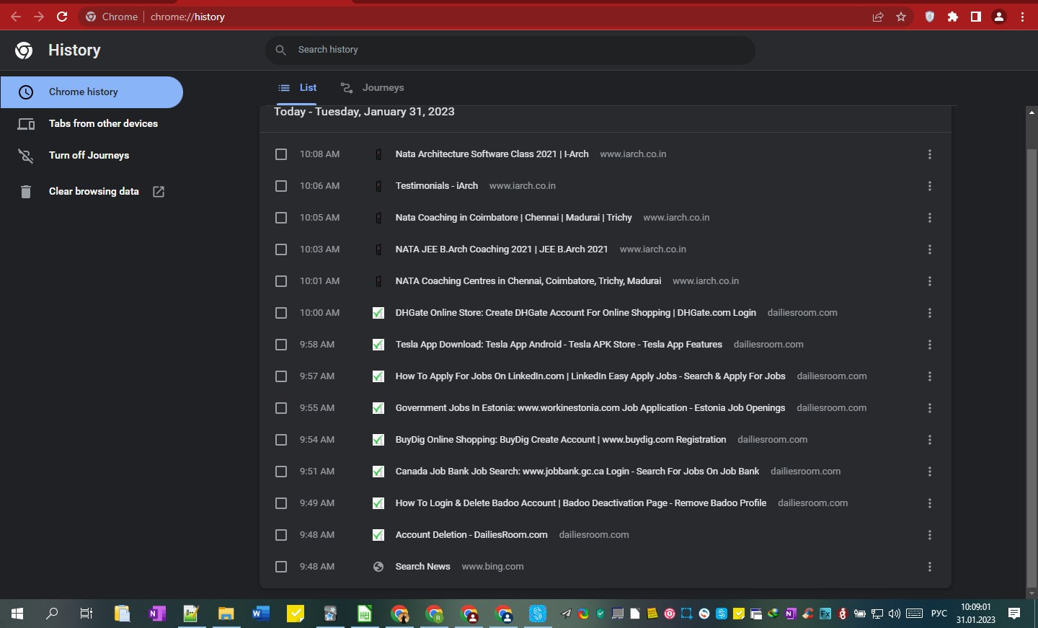
Task: Check the box for Nata Architecture Software Class entry
Action: point(281,154)
